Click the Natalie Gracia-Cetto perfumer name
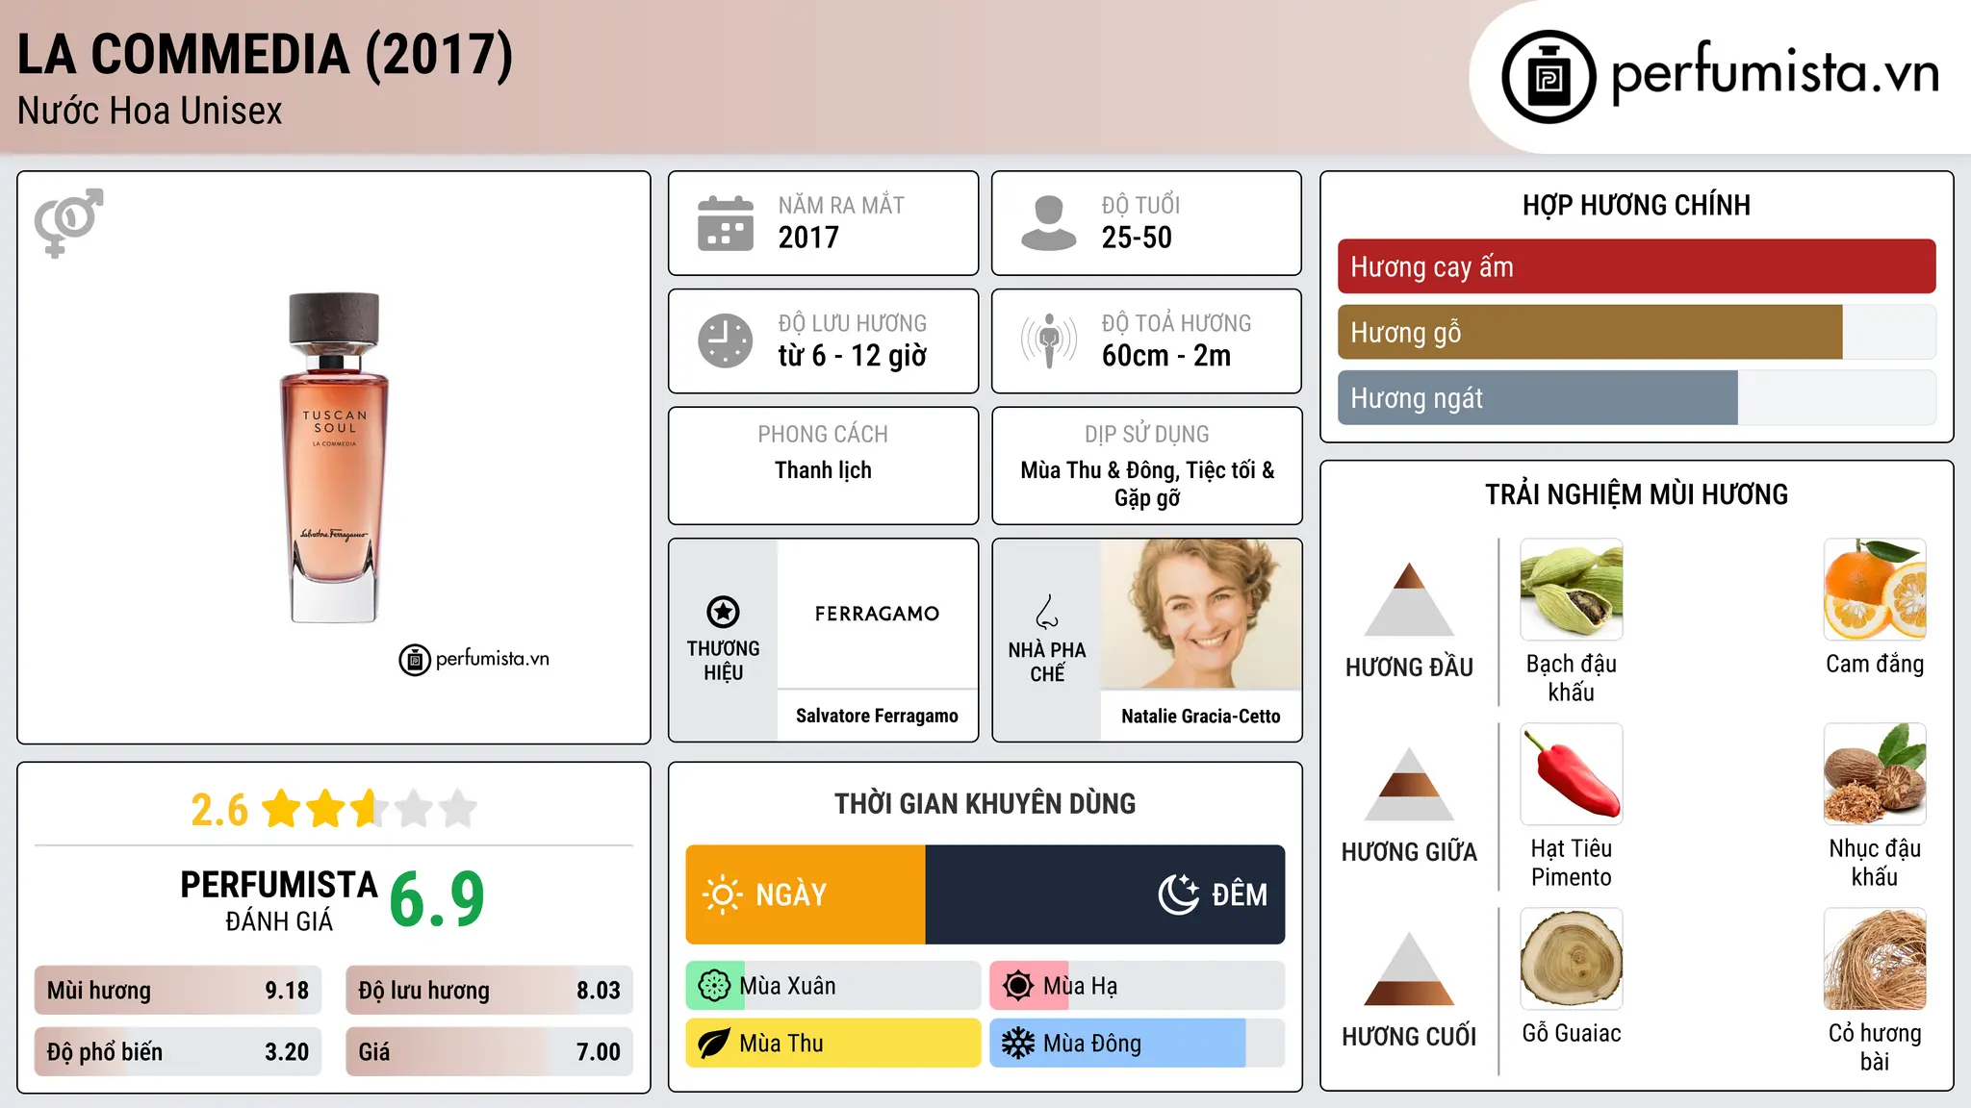The image size is (1971, 1108). [1201, 716]
